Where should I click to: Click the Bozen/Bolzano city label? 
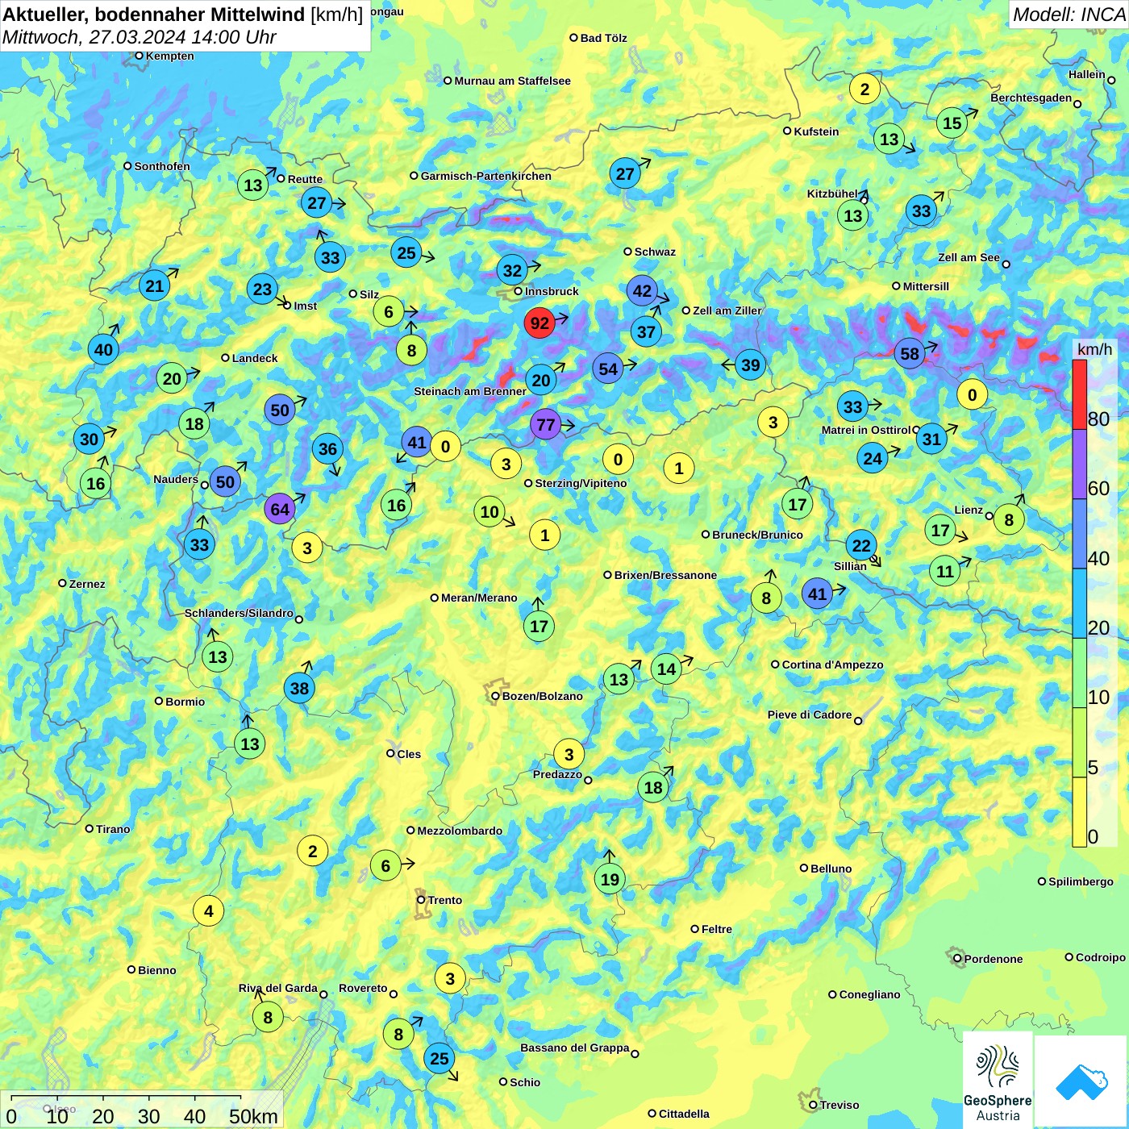click(x=542, y=696)
